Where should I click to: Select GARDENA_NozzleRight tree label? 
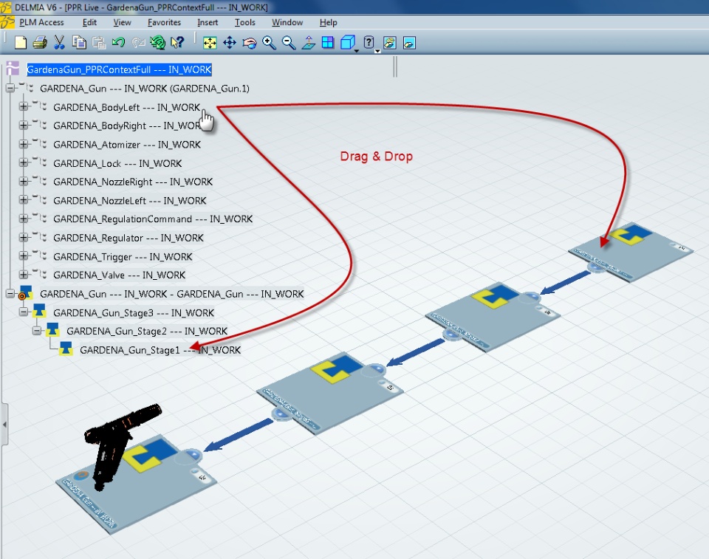[x=133, y=182]
